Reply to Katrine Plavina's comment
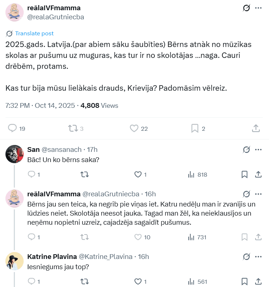This screenshot has width=269, height=287. coord(32,282)
